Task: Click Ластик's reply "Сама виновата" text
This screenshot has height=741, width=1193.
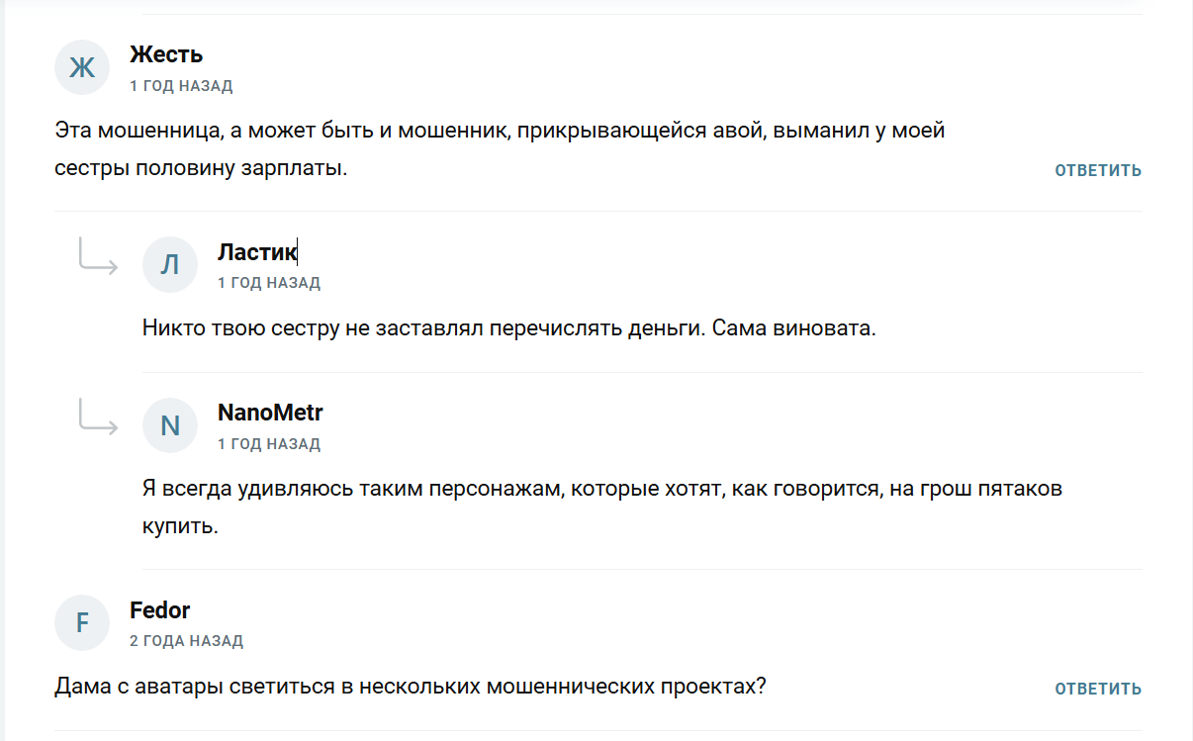Action: 509,328
